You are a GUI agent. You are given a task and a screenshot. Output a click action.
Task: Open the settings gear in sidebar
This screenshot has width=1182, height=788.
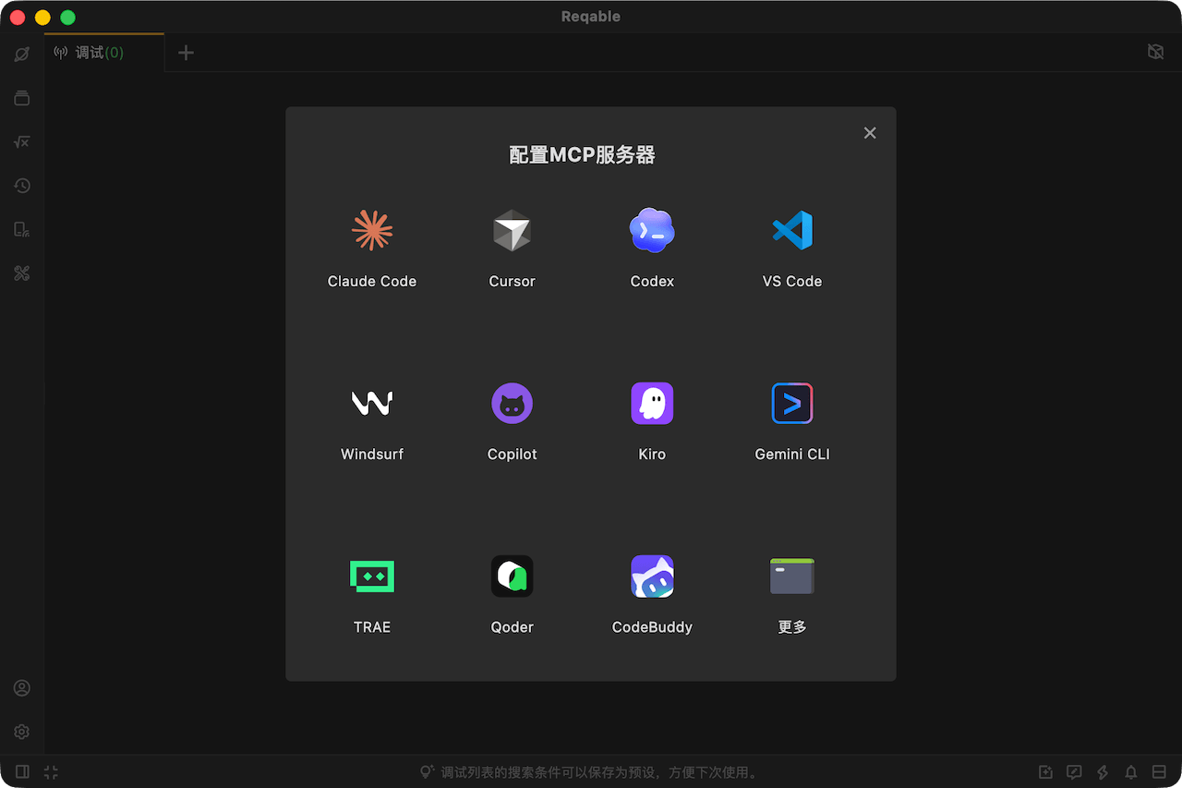click(22, 732)
